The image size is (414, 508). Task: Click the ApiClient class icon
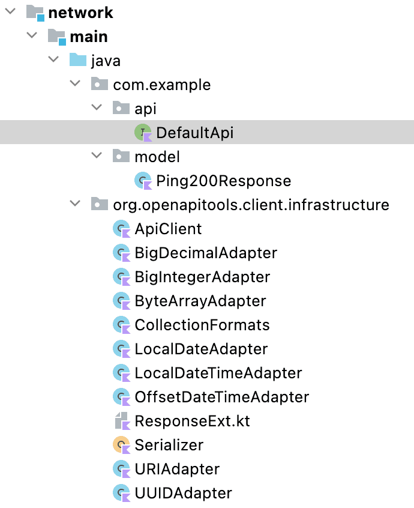[122, 229]
